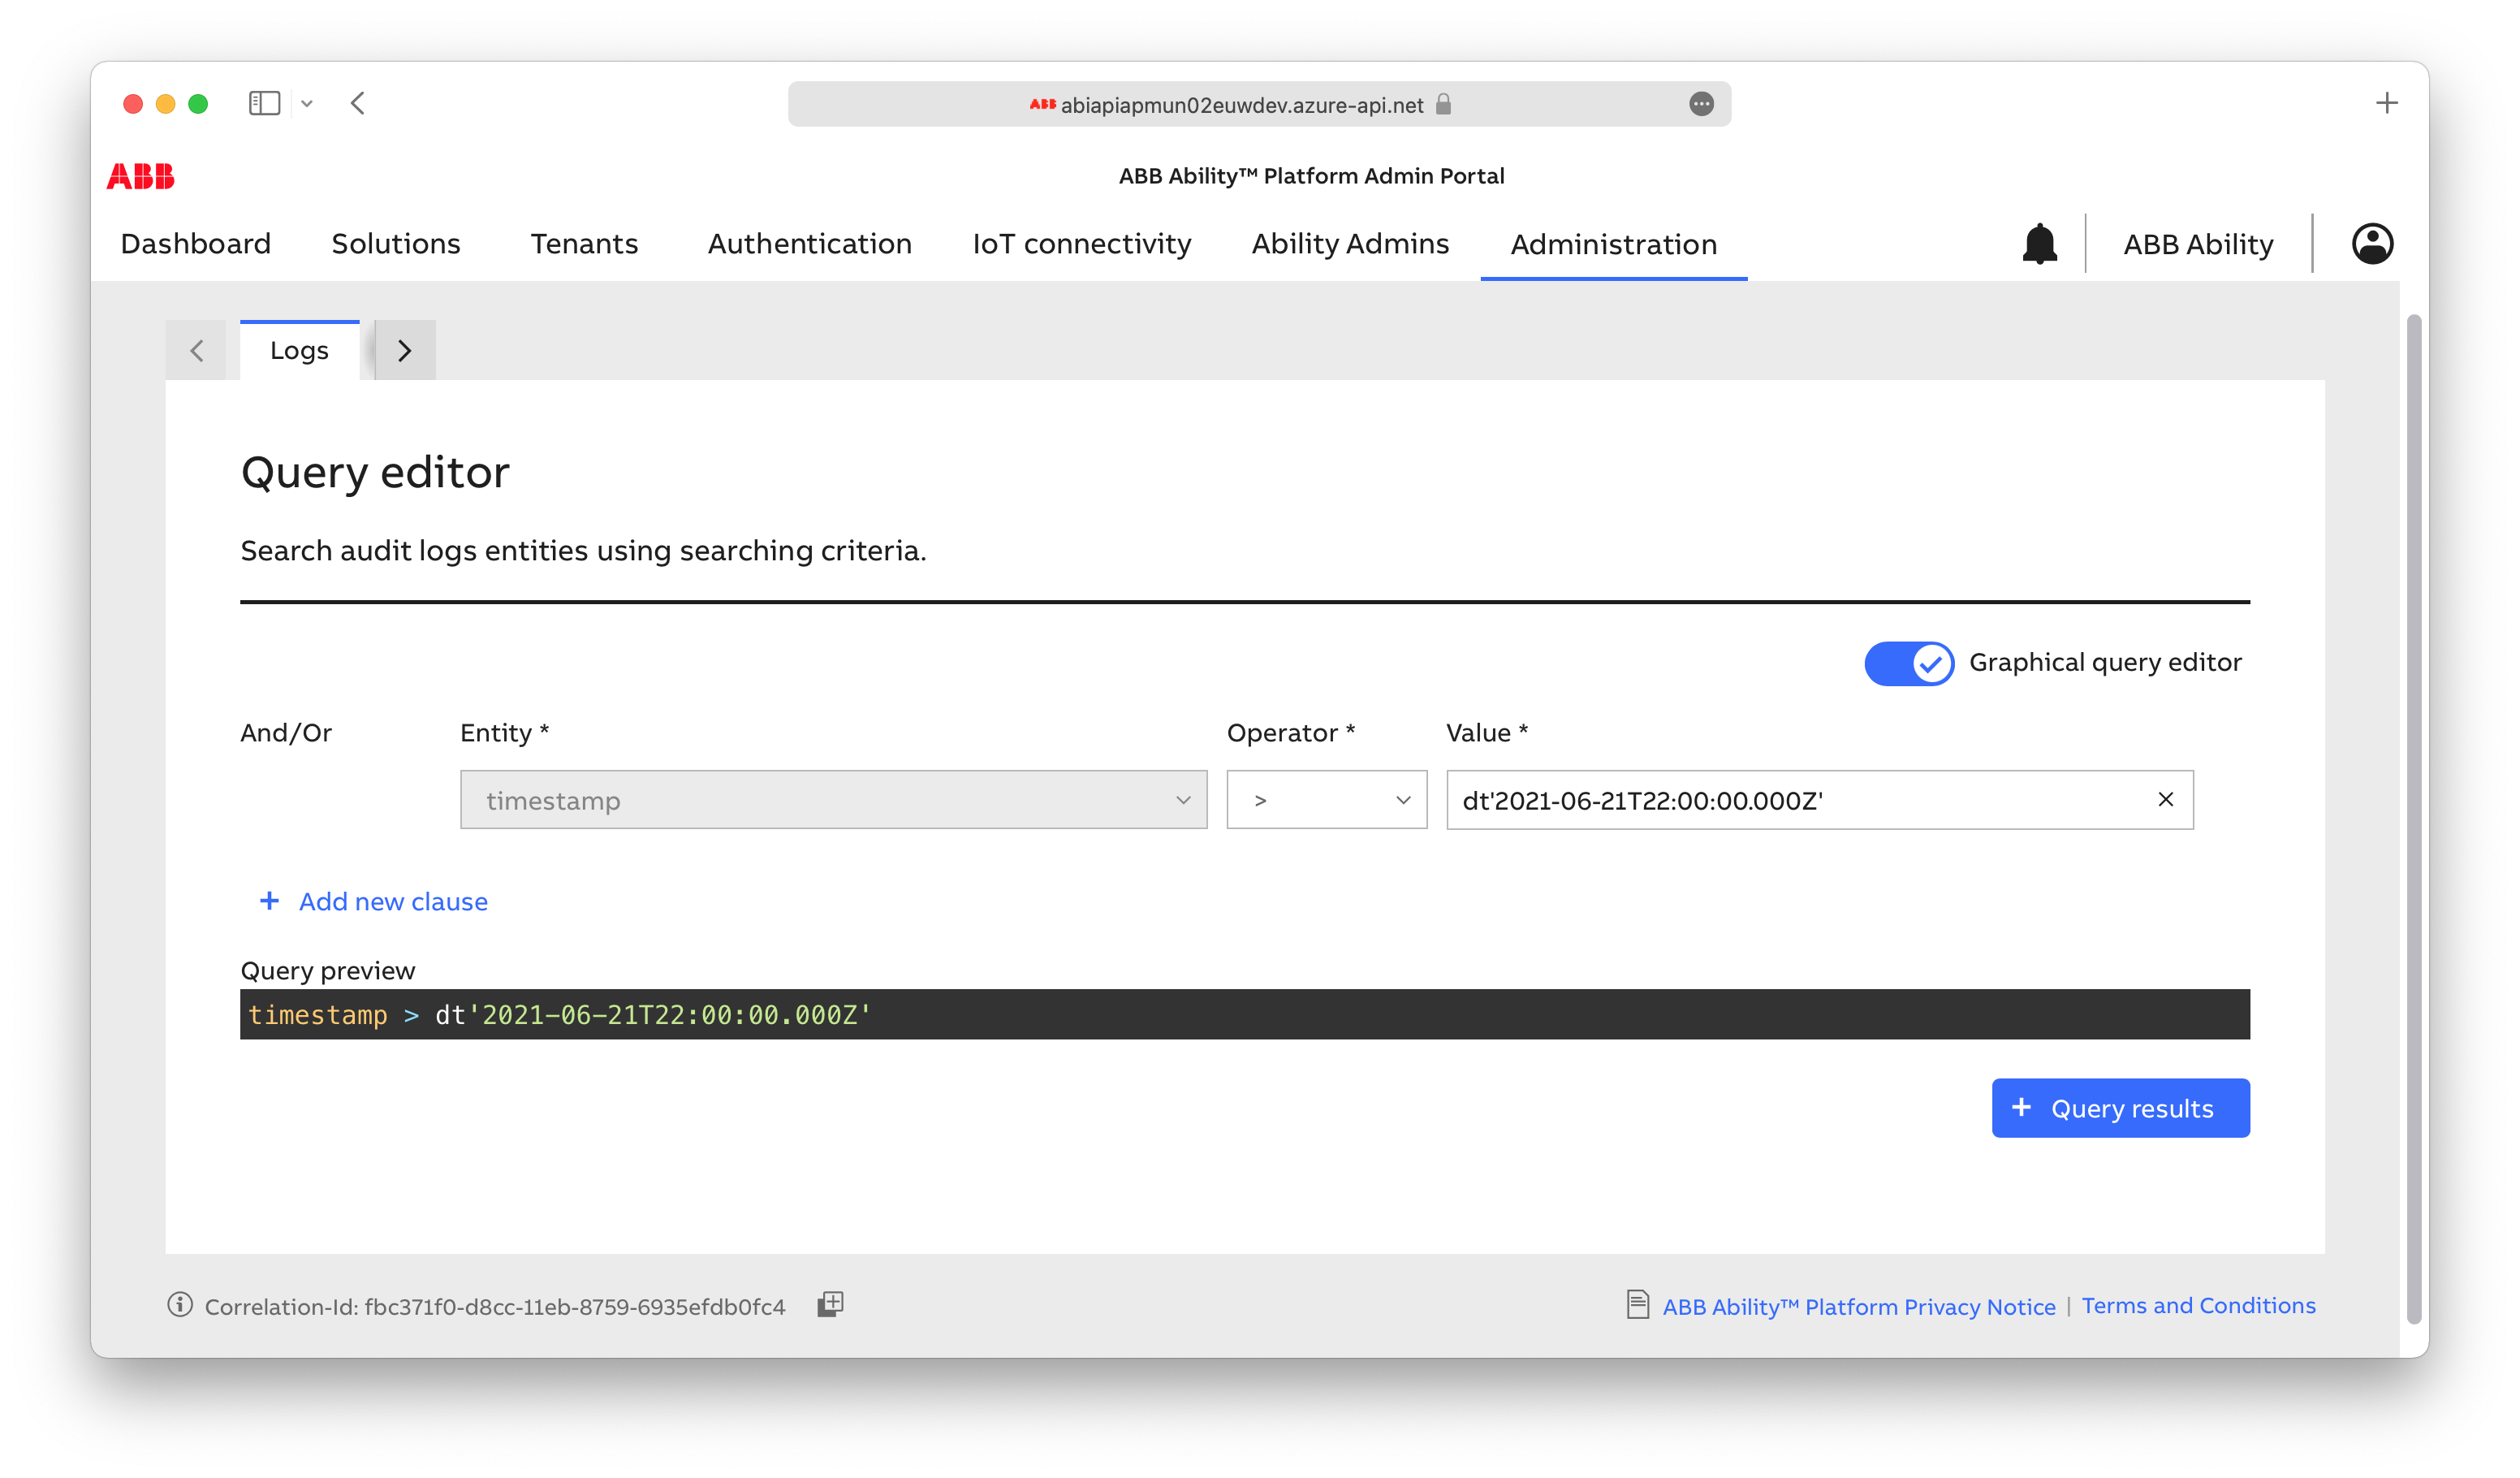The image size is (2520, 1478).
Task: Toggle the Graphical query editor switch
Action: point(1908,663)
